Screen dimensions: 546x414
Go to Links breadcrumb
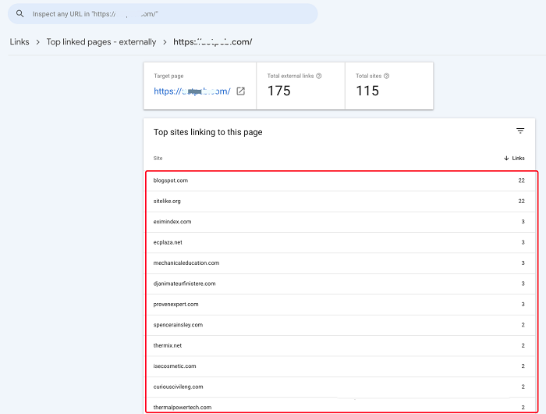19,42
